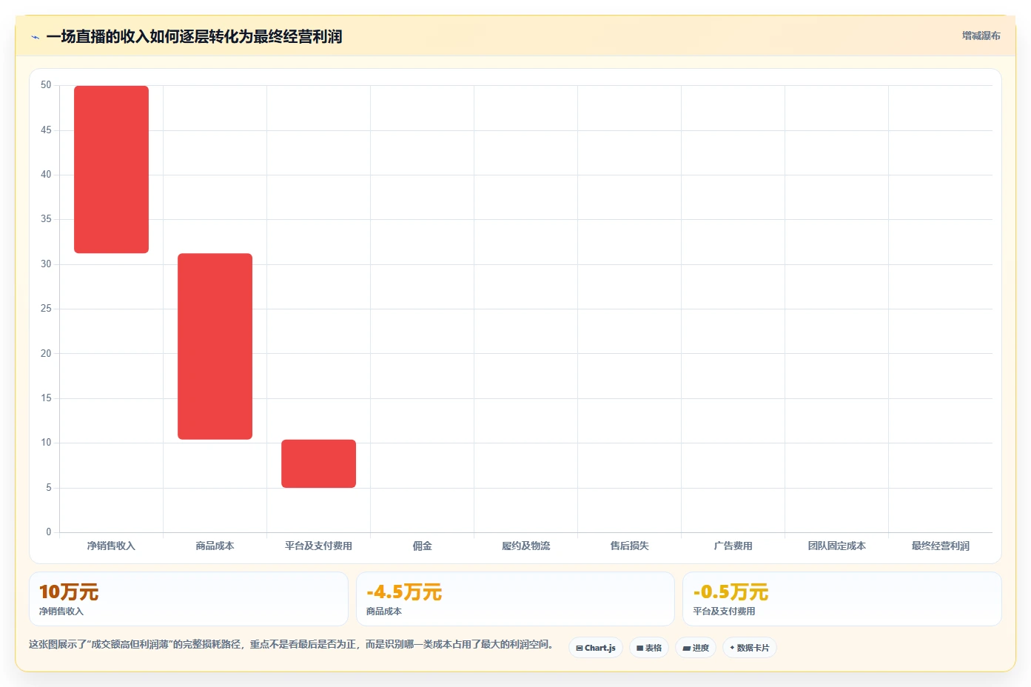Click the 进度 tag chip
This screenshot has height=687, width=1031.
(696, 648)
